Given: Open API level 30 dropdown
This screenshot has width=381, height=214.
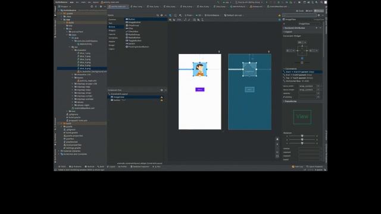Looking at the screenshot, I should coord(199,15).
